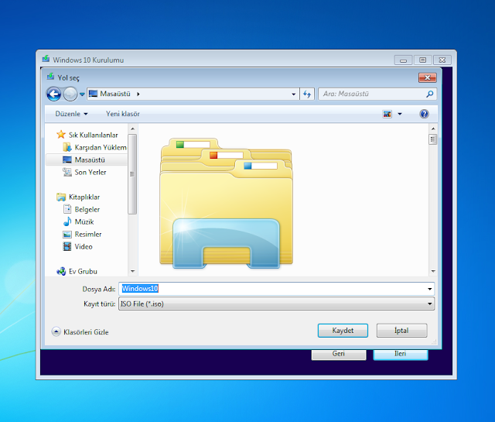Screen dimensions: 495x422
Task: Open recent locations dropdown beside navigation arrows
Action: (82, 94)
